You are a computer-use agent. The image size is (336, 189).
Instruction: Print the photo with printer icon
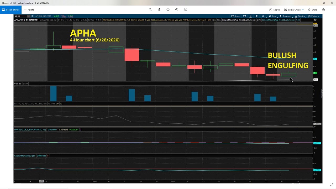pyautogui.click(x=323, y=10)
